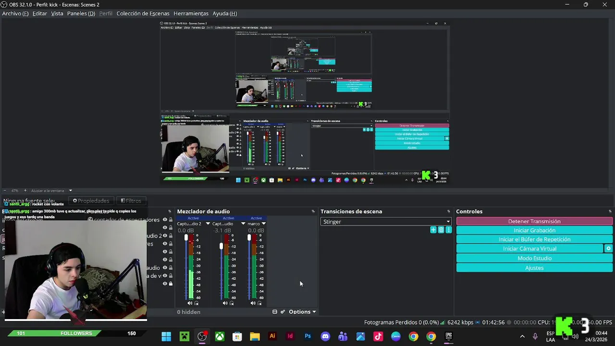Show hidden system tray icons

point(522,336)
